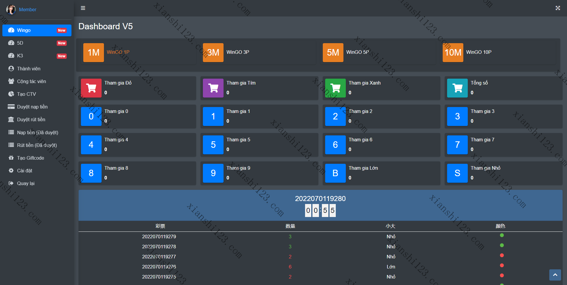Click the Lớn result in row 2022070119276

[x=391, y=267]
